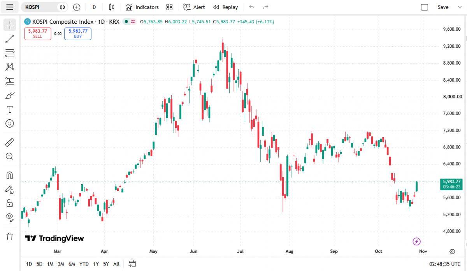467x271 pixels.
Task: Click the 8,000.00 price axis label
Action: [453, 97]
